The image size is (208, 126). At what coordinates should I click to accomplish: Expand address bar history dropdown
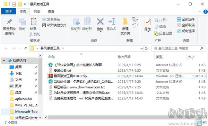[x=142, y=48]
